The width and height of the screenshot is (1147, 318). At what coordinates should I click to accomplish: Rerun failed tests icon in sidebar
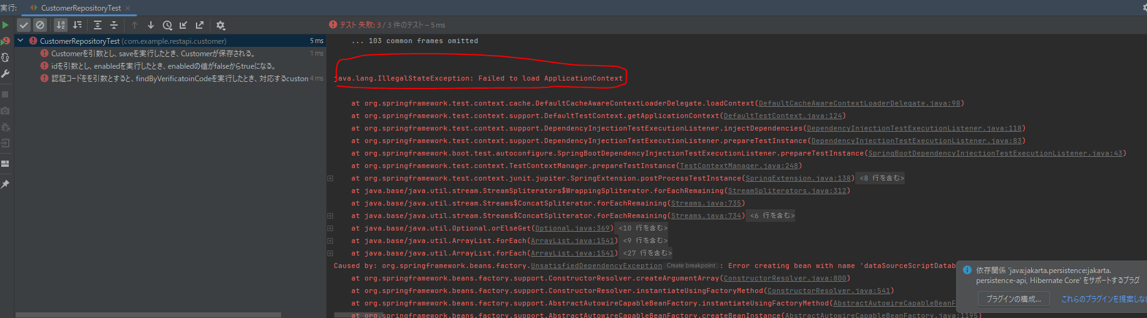(x=5, y=41)
